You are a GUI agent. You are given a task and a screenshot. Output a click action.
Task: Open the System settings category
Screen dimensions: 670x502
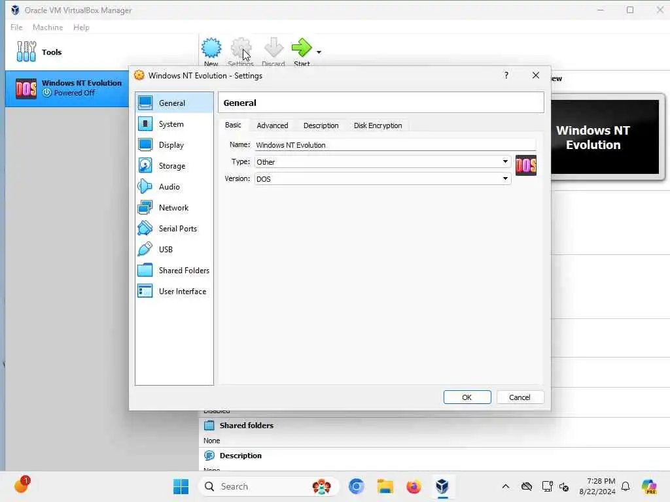point(174,124)
